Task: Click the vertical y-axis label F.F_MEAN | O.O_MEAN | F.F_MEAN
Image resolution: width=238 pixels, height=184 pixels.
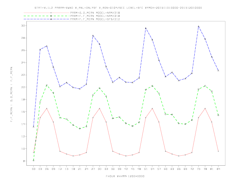Action: [x=11, y=94]
